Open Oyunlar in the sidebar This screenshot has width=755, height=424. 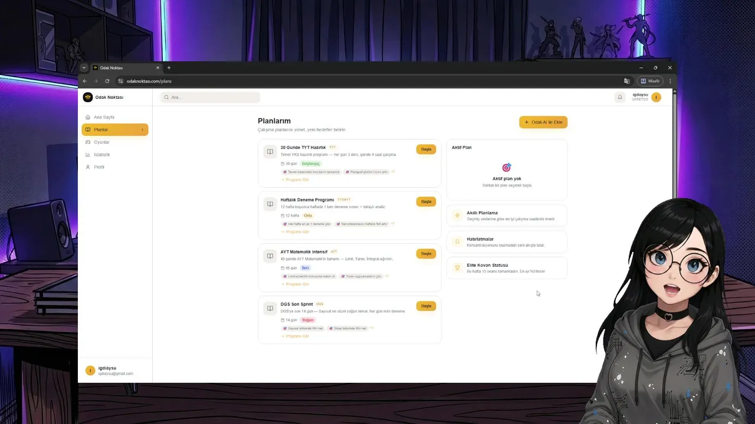pyautogui.click(x=114, y=142)
